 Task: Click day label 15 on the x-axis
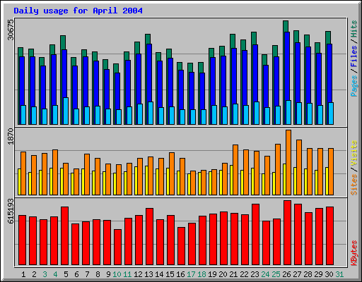point(170,274)
